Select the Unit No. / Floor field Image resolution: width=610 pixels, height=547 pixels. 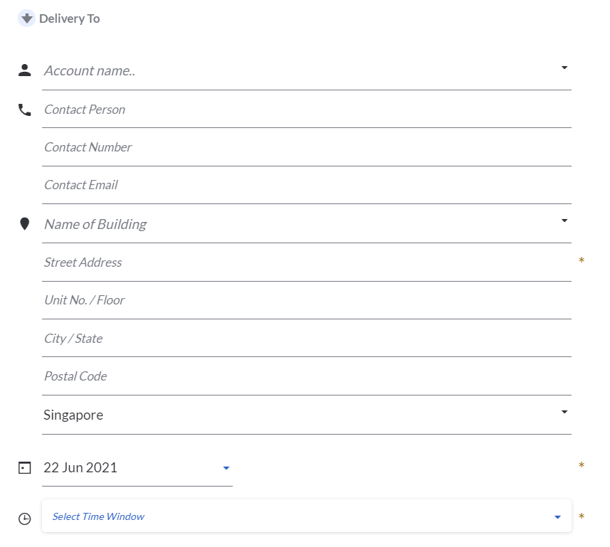click(x=306, y=300)
